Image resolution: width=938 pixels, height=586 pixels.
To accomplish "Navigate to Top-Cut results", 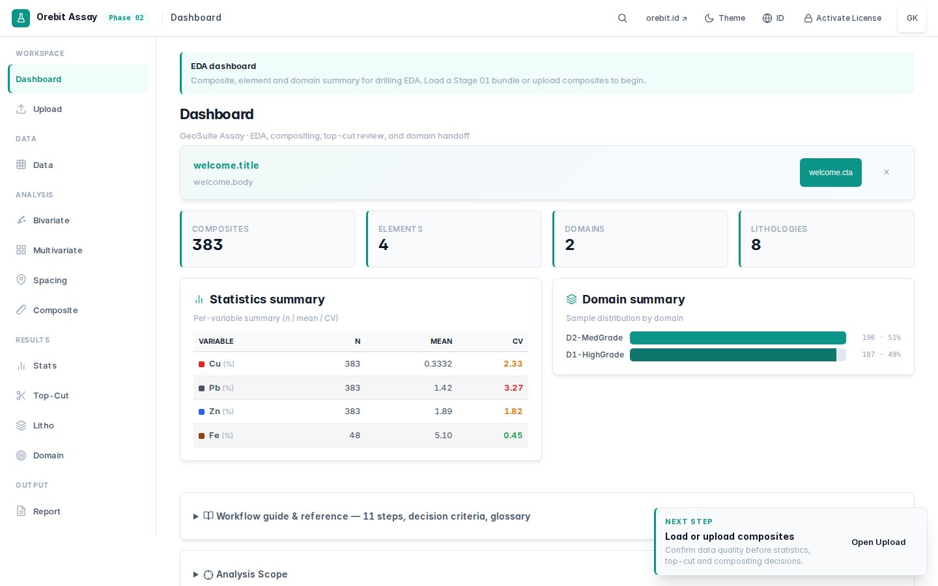I will click(78, 395).
